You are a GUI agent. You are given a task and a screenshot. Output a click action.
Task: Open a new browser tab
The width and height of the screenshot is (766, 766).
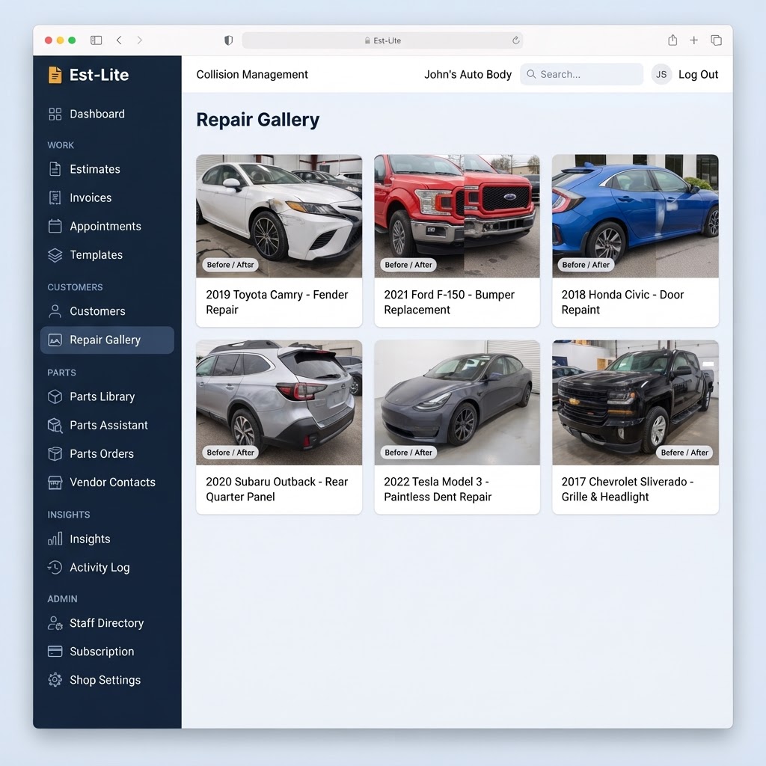693,40
